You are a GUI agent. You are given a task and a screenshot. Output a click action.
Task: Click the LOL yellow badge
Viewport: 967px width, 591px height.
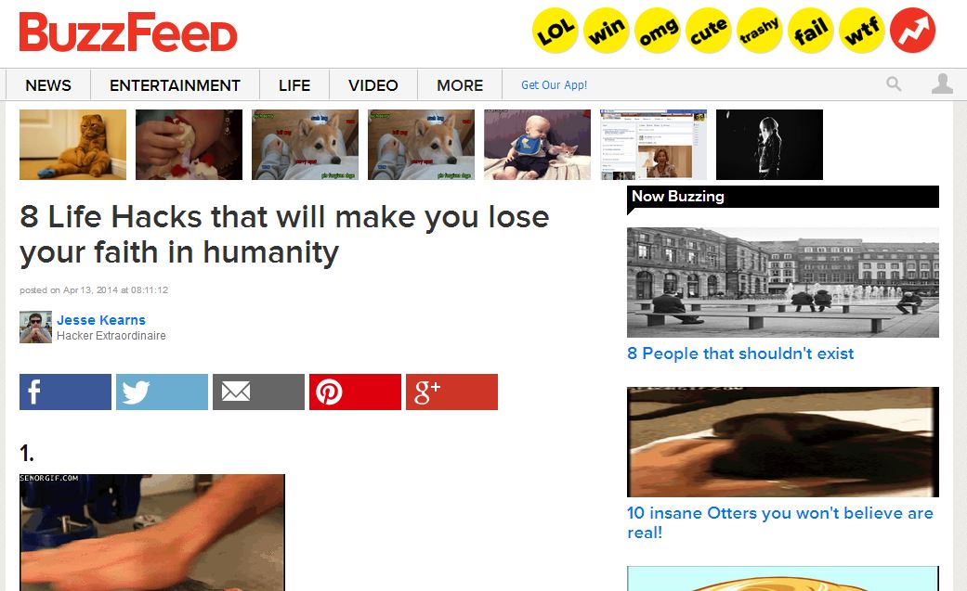tap(555, 31)
